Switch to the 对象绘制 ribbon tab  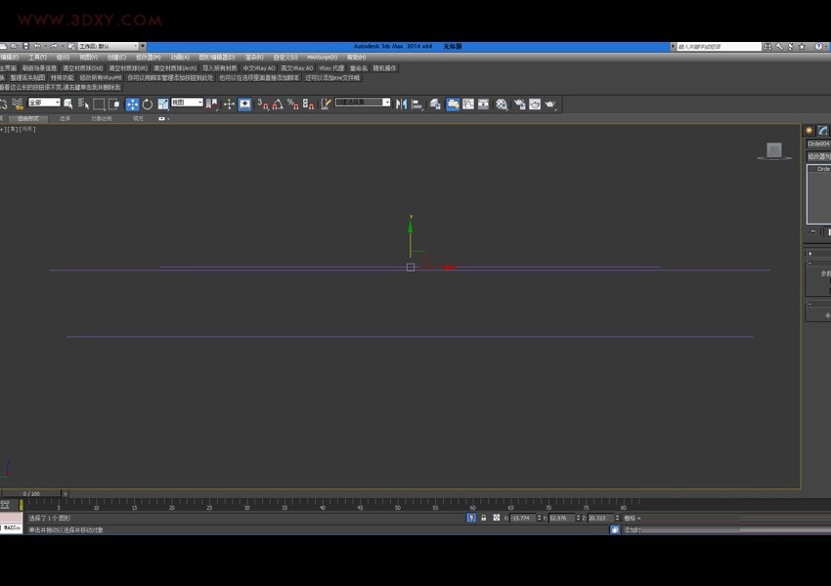point(102,118)
